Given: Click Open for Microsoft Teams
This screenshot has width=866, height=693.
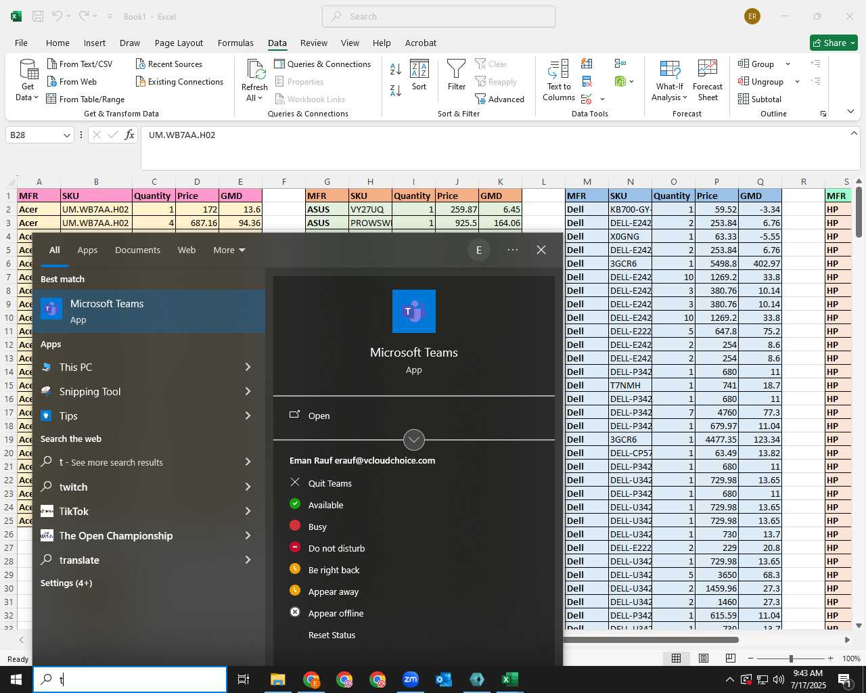Looking at the screenshot, I should (309, 416).
